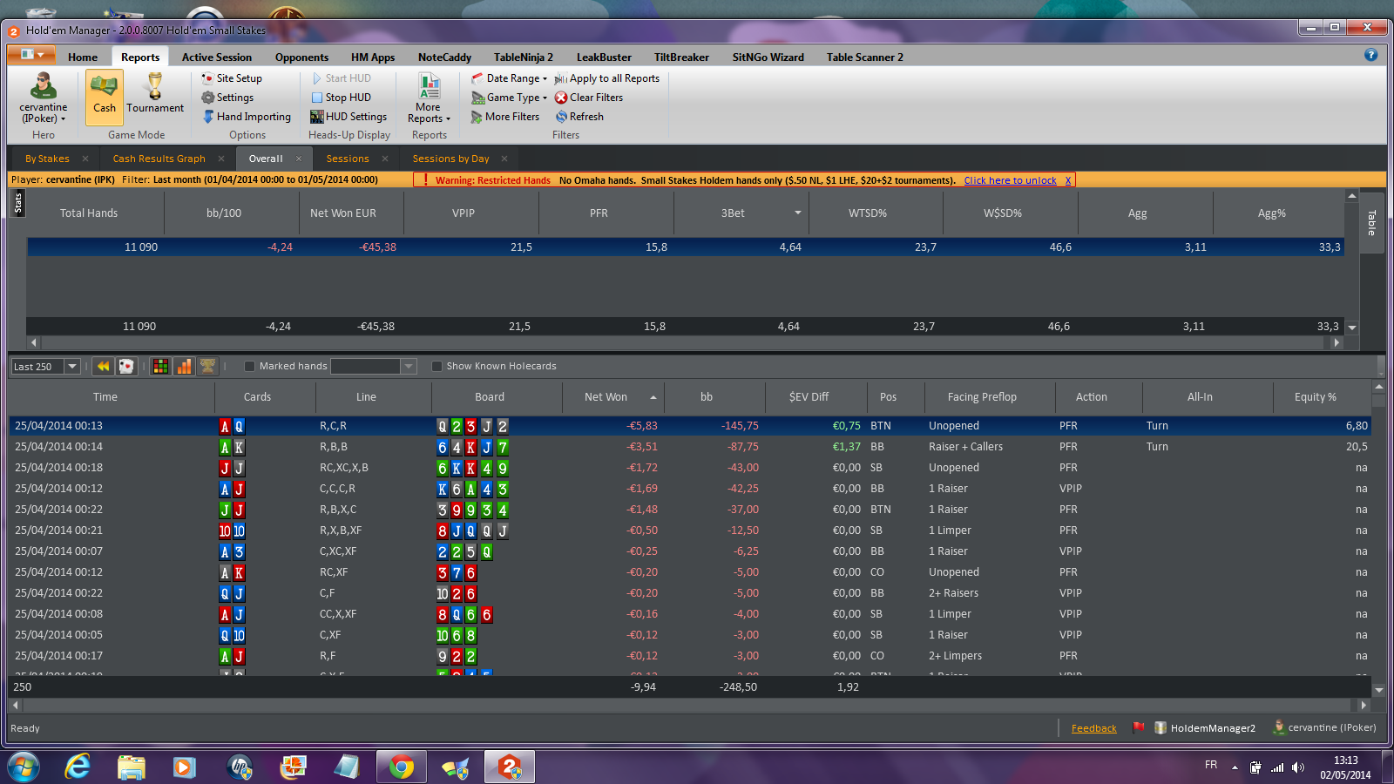
Task: Click Hold'em Manager taskbar icon
Action: (x=510, y=767)
